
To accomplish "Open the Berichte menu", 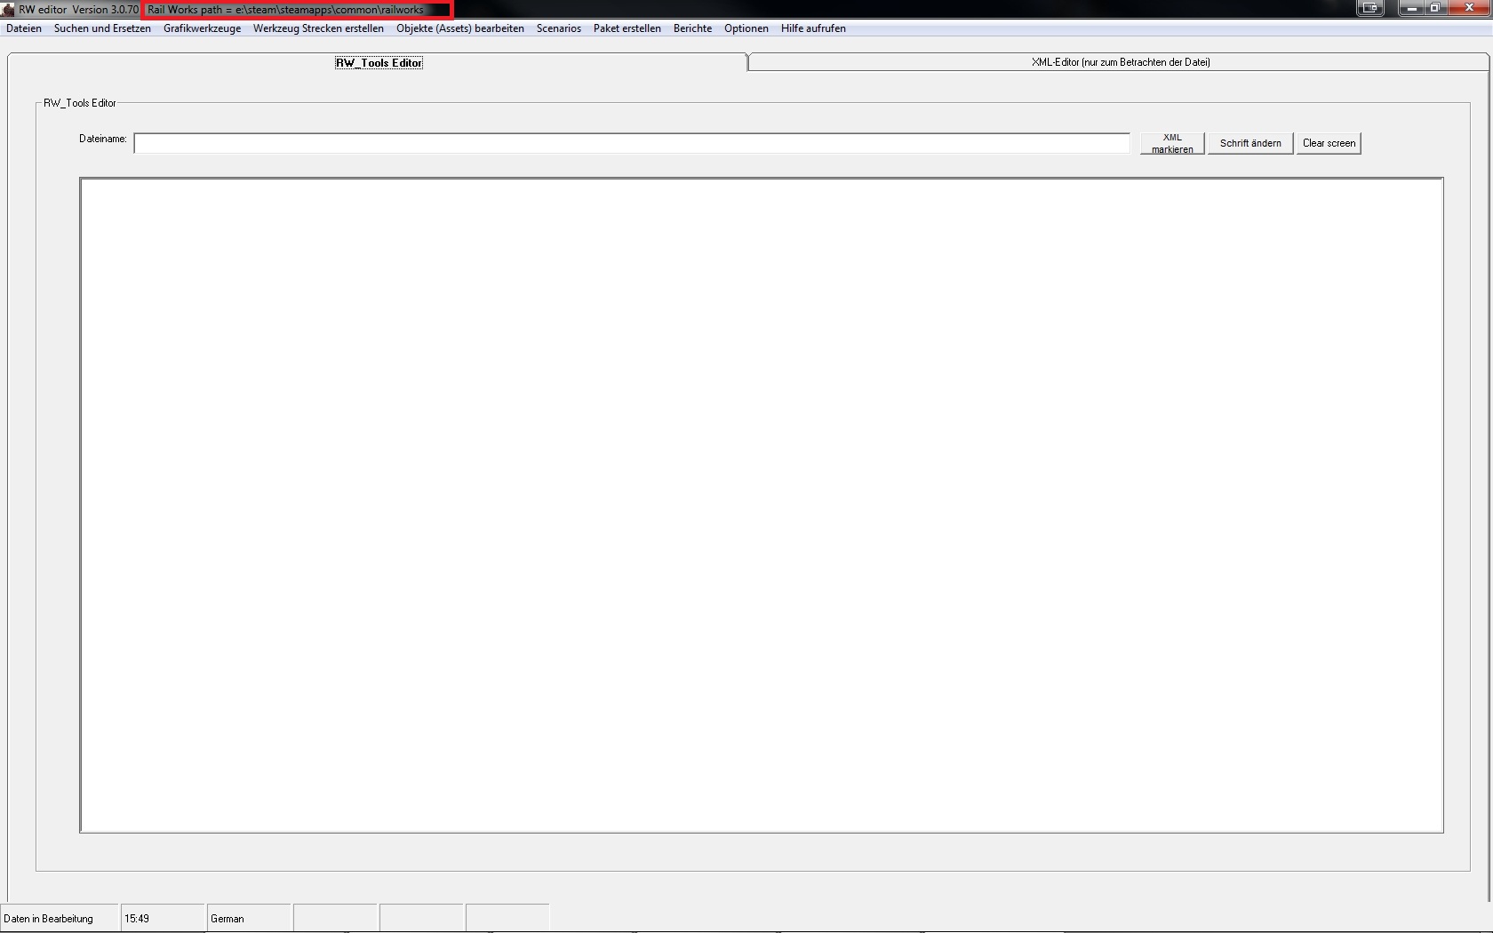I will (692, 28).
